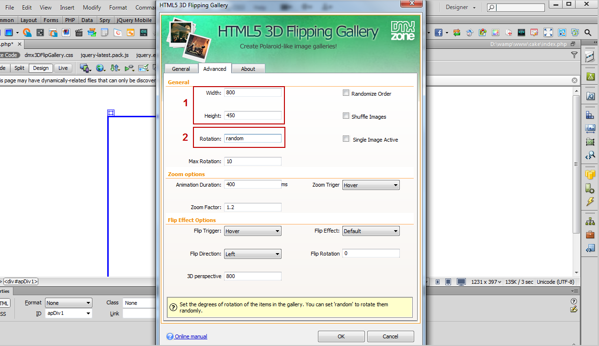Open the Server Behaviors lightning icon
This screenshot has height=346, width=599.
click(x=590, y=201)
